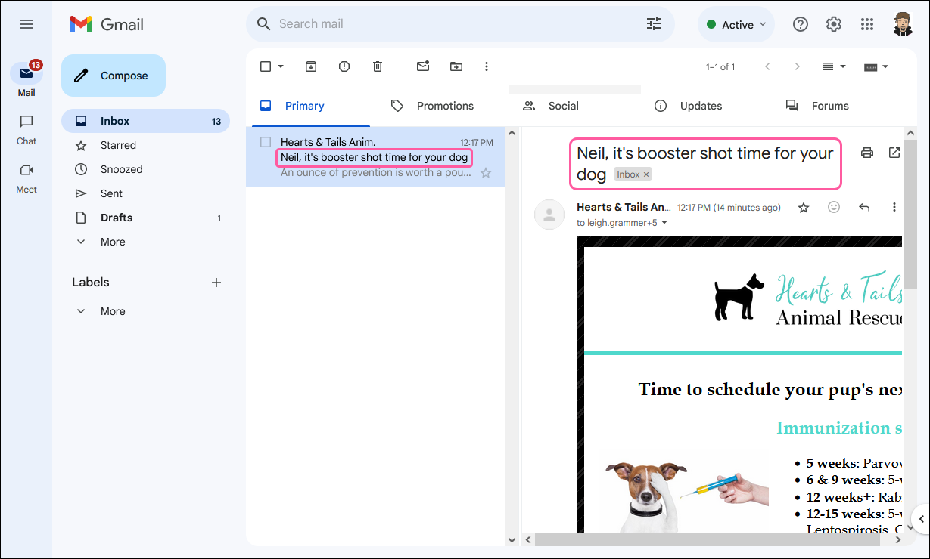Open the Starred folder

point(145,145)
